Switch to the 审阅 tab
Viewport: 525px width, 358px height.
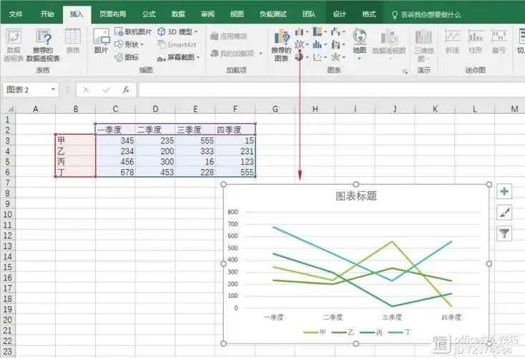click(207, 14)
